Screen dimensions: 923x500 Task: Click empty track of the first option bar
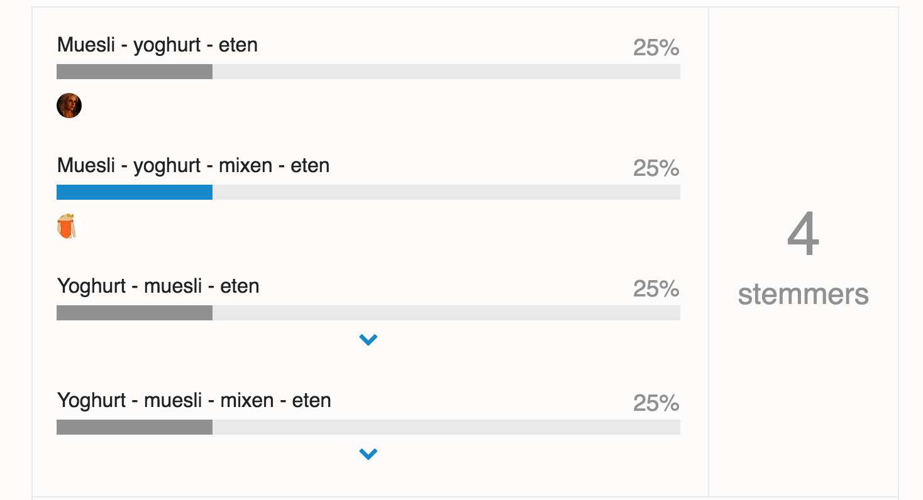point(446,72)
